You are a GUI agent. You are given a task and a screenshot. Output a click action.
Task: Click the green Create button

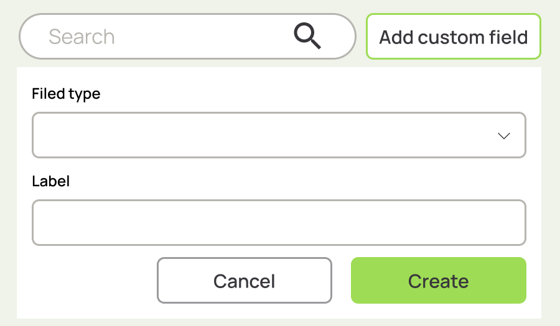(x=439, y=281)
